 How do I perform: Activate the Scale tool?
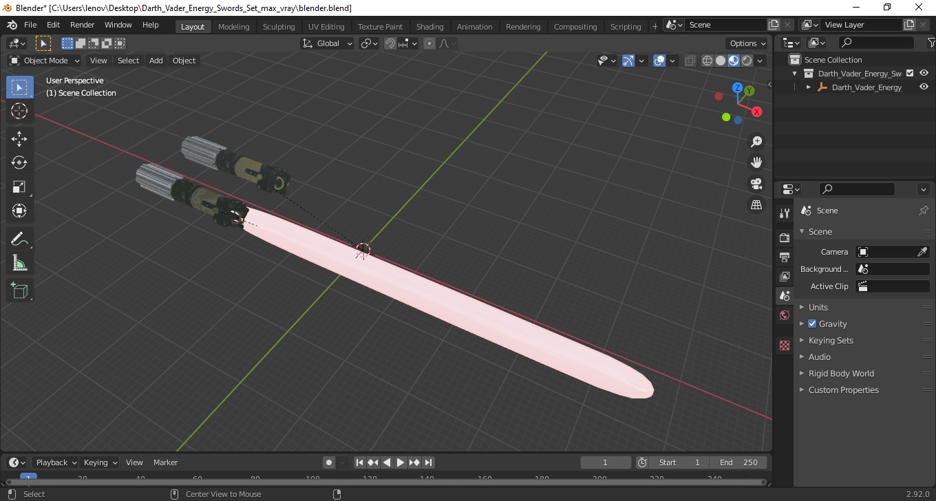point(19,186)
